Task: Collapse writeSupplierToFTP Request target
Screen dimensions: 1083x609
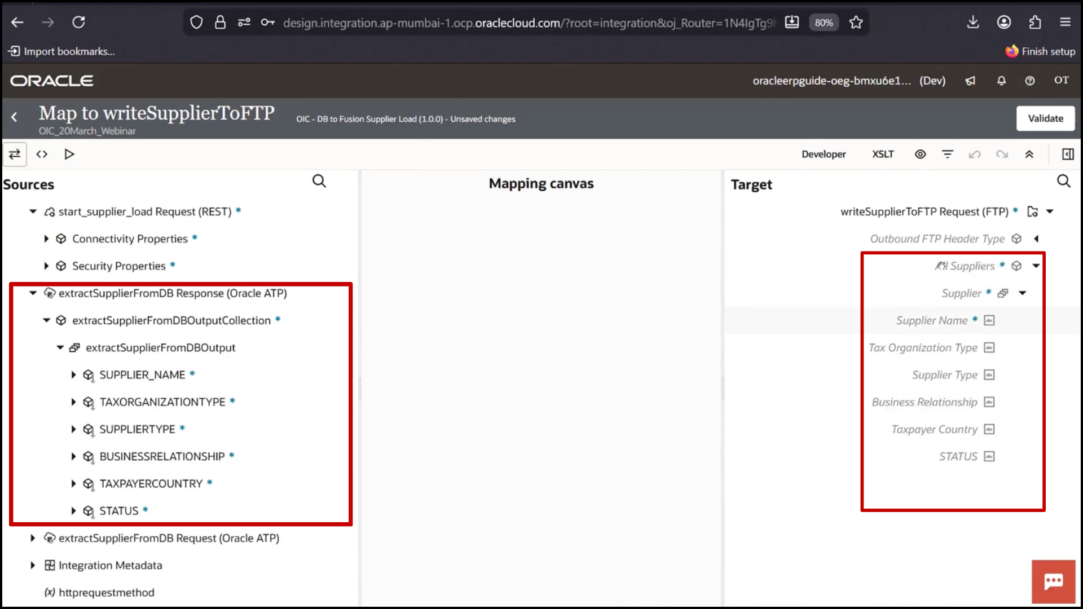Action: 1050,211
